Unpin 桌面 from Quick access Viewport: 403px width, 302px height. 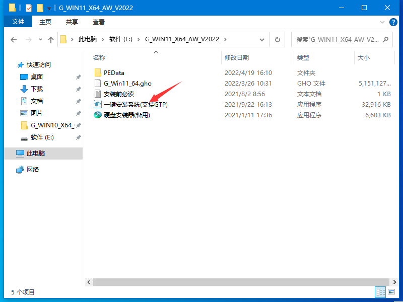[78, 77]
